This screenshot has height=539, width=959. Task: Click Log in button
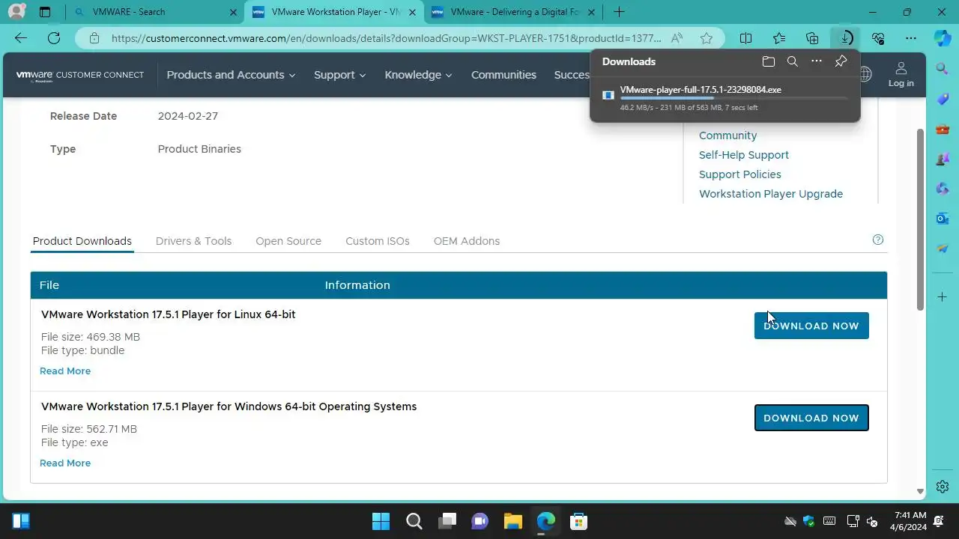coord(901,74)
